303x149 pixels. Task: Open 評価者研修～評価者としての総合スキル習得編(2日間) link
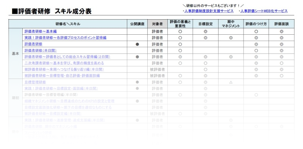coord(67,57)
